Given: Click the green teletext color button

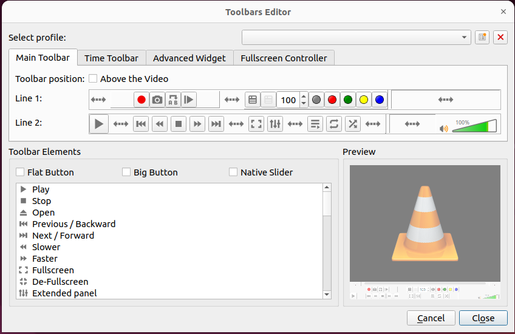Looking at the screenshot, I should [x=348, y=100].
